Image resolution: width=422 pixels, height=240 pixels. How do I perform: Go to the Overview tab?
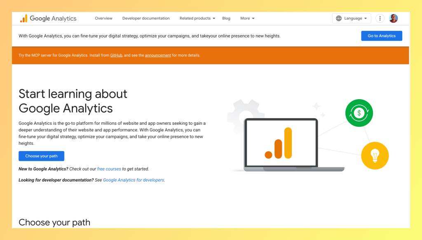pos(103,19)
